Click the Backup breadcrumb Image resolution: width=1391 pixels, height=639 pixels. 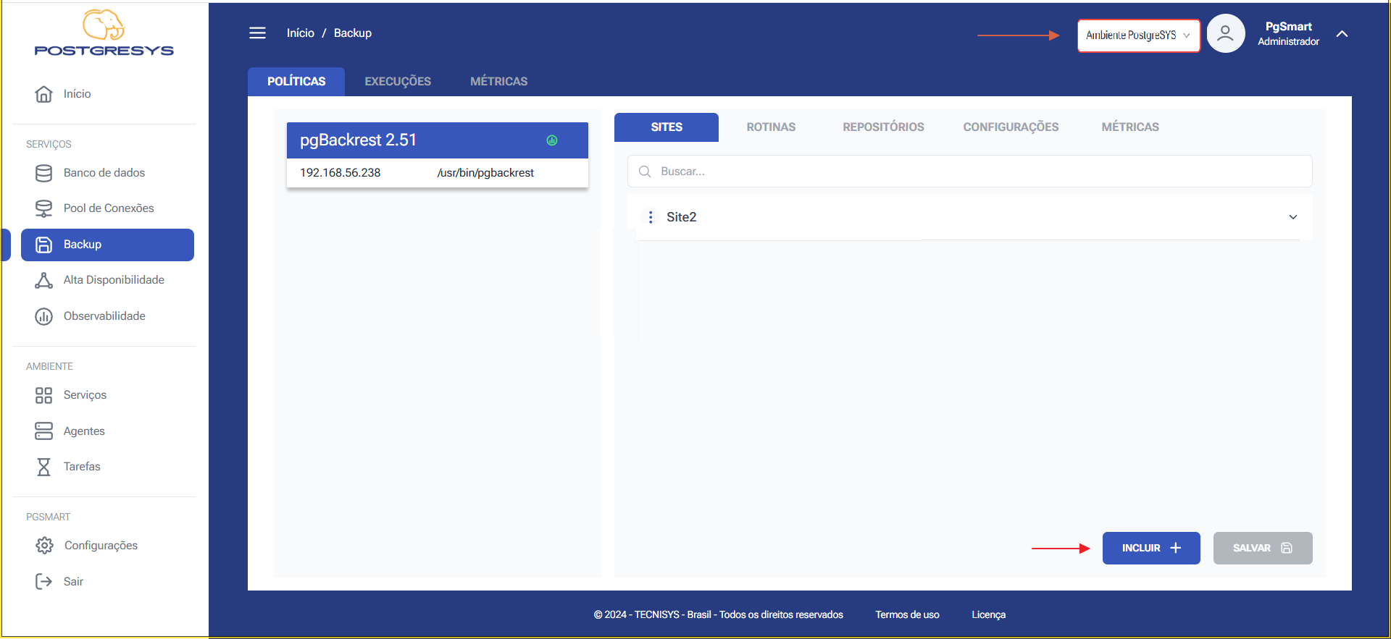click(353, 33)
